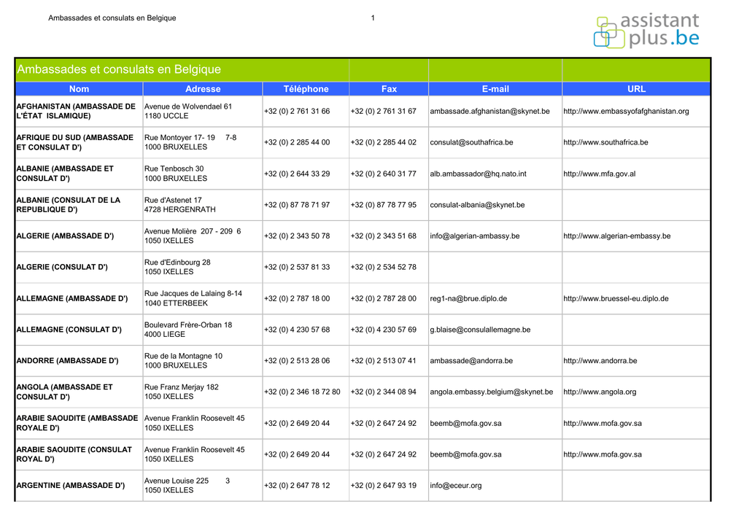This screenshot has width=747, height=528.
Task: Click fax number +32 (0) 2 534 52 78
Action: click(384, 267)
